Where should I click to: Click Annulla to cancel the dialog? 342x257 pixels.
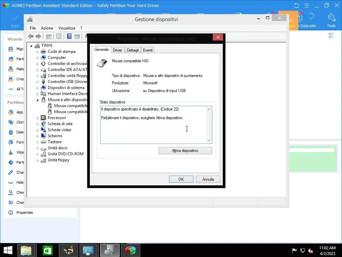click(x=208, y=179)
